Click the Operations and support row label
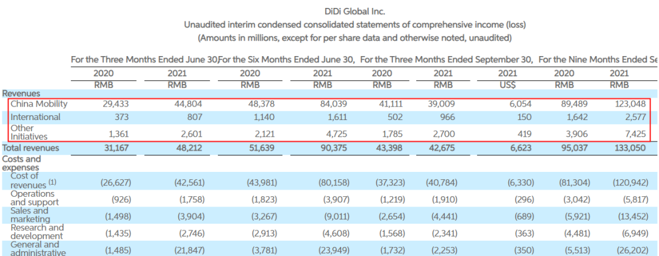 [x=35, y=197]
